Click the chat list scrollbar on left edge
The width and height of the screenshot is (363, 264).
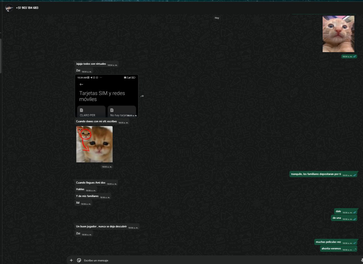coord(1,54)
